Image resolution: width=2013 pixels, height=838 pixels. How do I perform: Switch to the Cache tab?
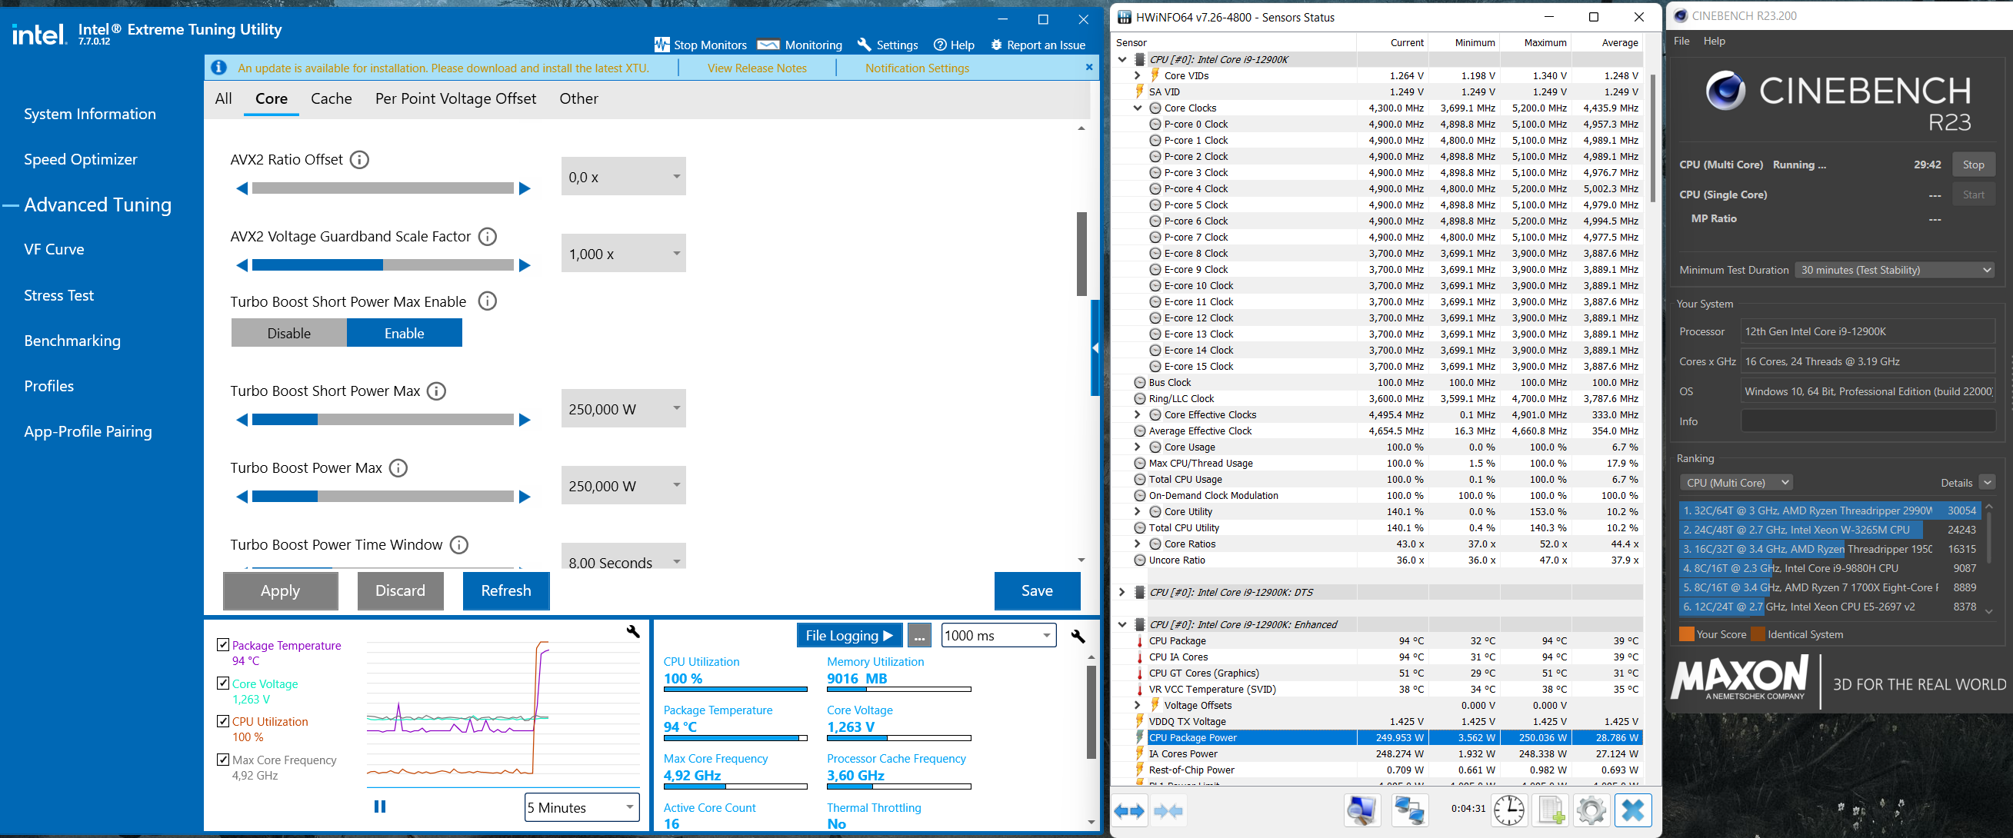point(332,99)
